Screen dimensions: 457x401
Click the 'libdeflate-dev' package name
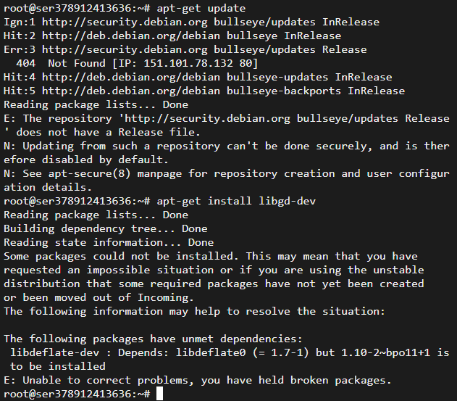(x=55, y=352)
